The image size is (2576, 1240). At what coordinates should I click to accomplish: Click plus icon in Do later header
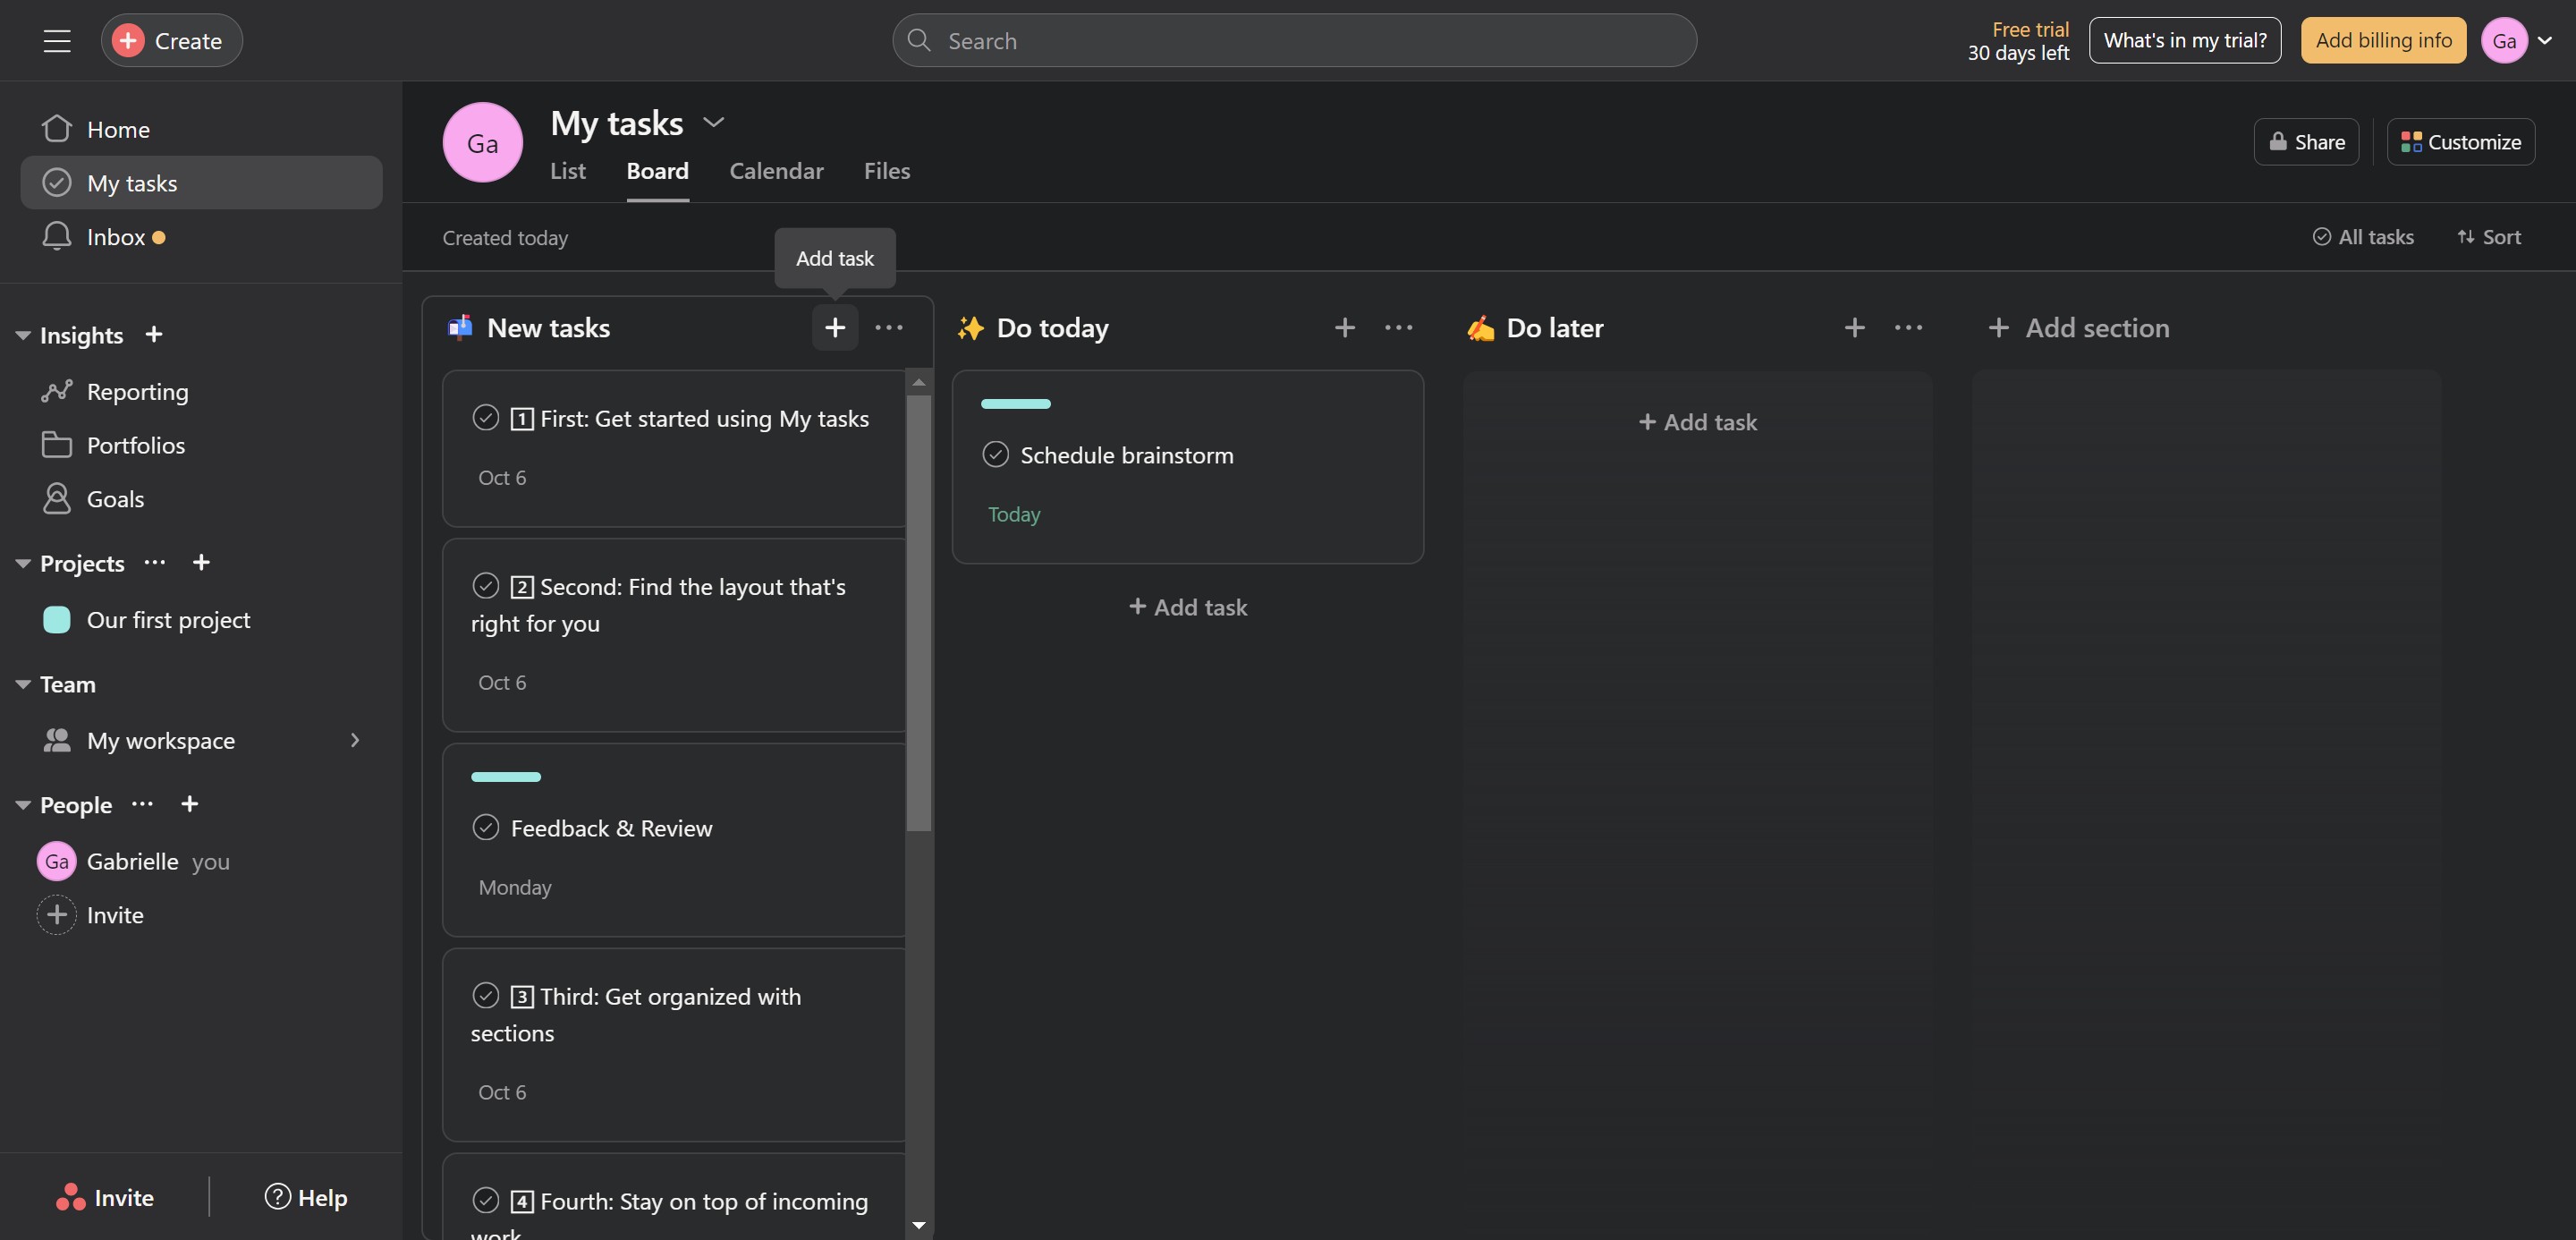[x=1854, y=328]
